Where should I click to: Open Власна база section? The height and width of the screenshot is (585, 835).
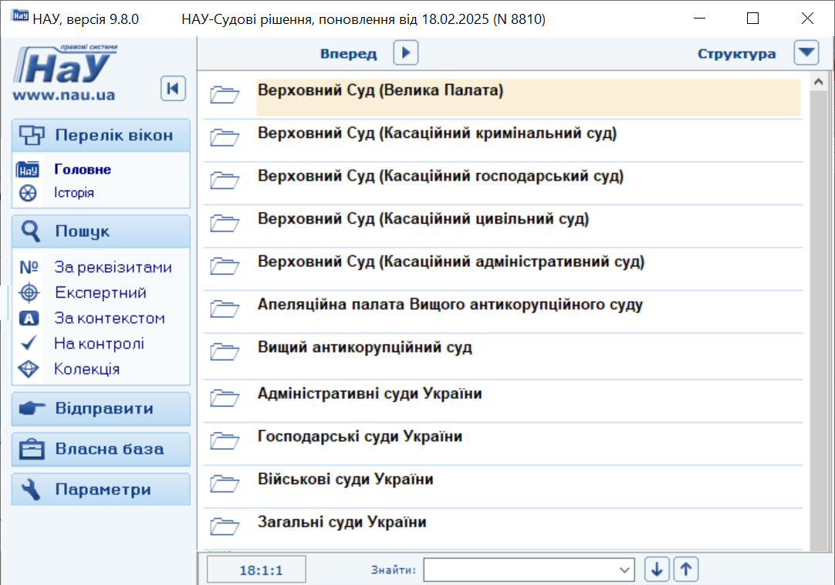[100, 449]
